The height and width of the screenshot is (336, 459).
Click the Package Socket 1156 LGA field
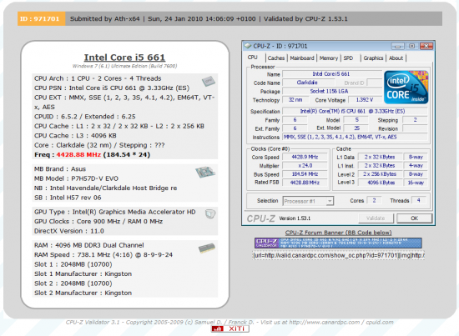331,91
